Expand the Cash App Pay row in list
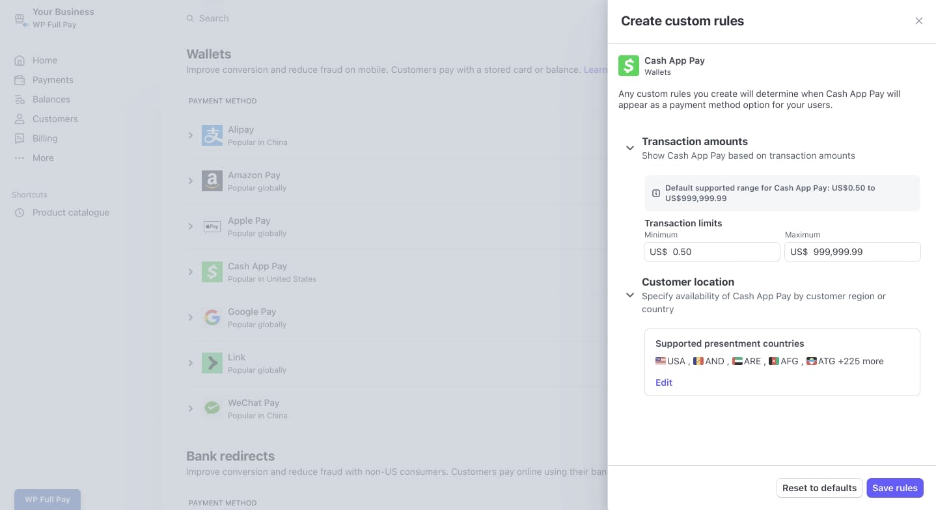This screenshot has width=936, height=510. tap(191, 272)
